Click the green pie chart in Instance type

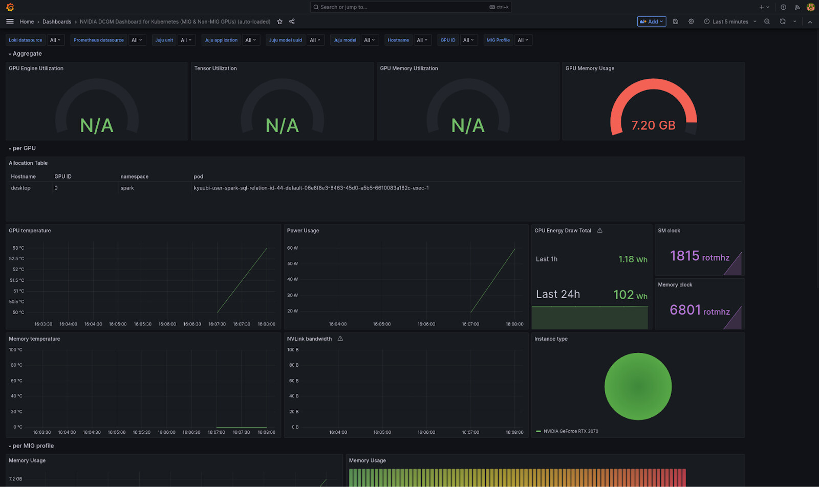click(x=638, y=387)
